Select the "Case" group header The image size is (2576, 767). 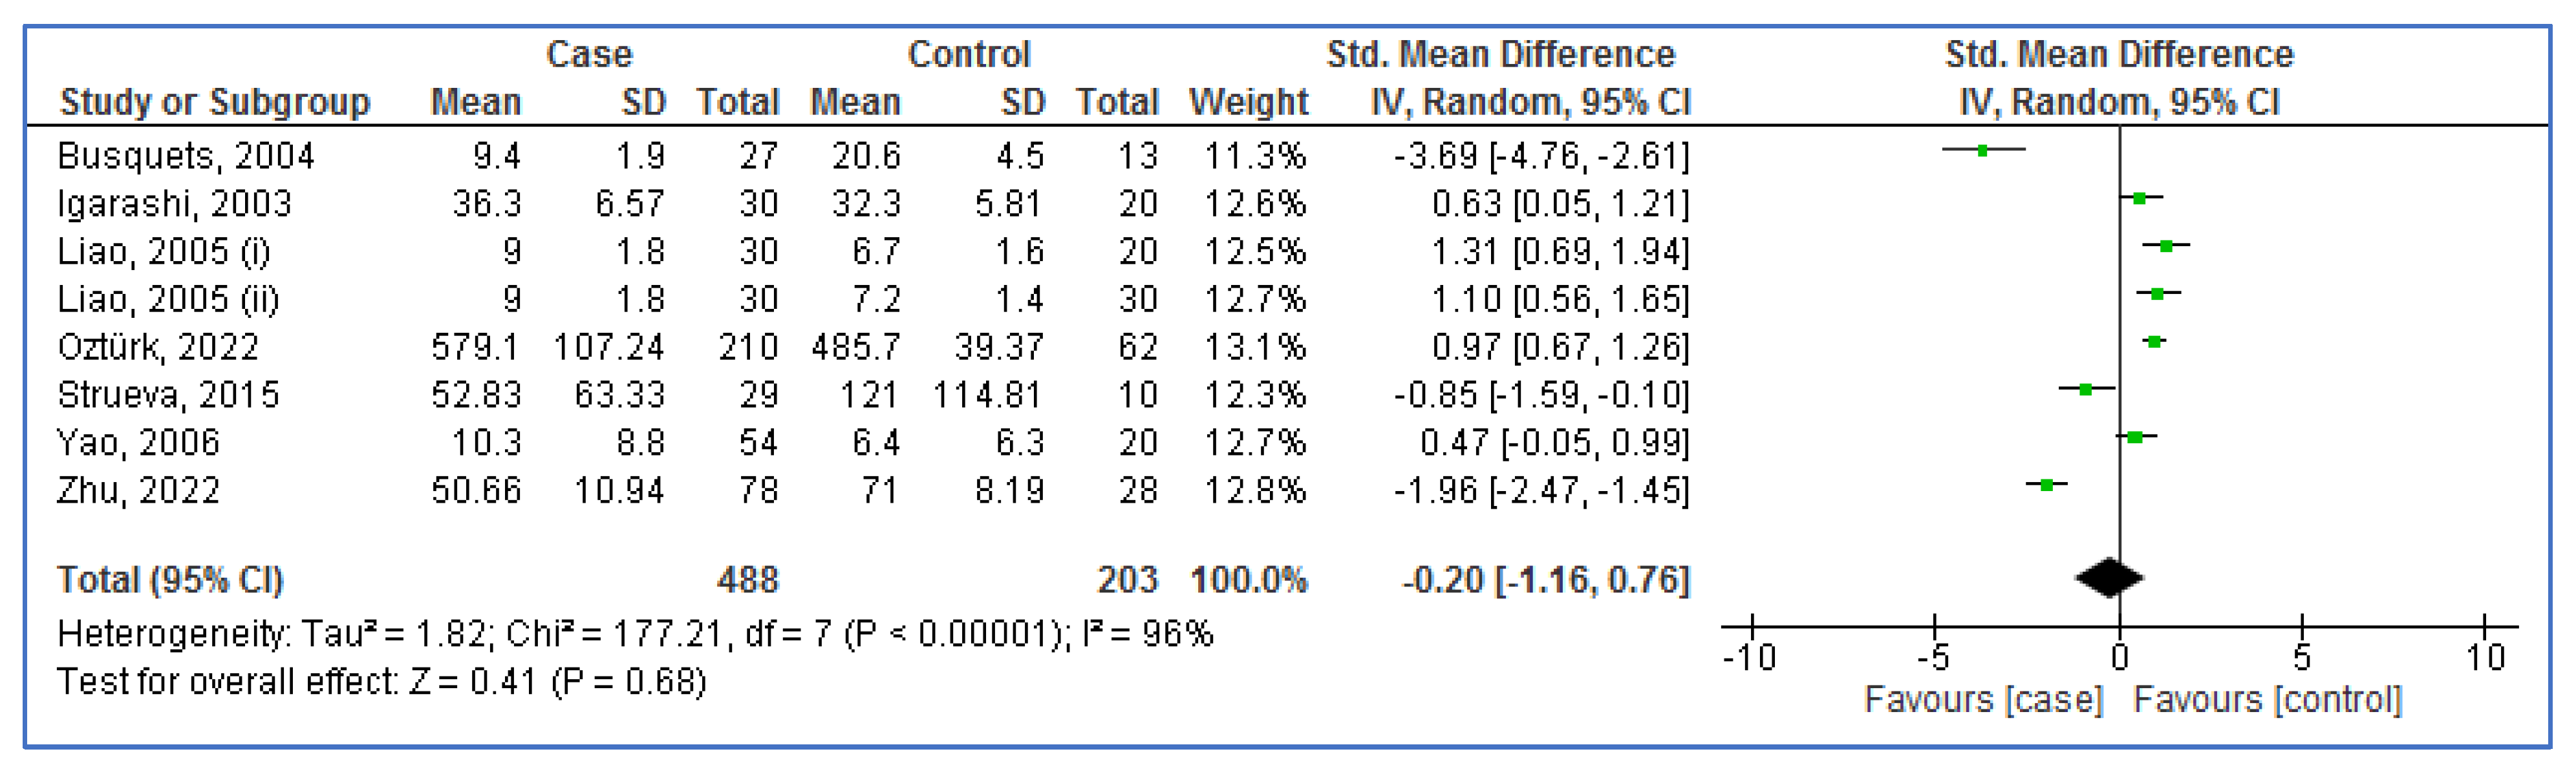coord(589,54)
